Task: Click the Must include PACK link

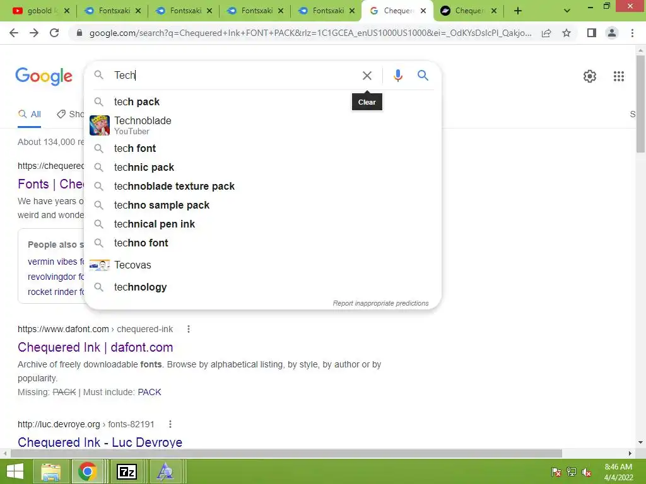Action: [149, 392]
